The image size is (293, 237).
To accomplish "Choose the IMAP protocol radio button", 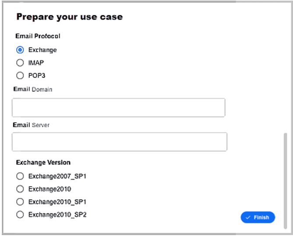I will [20, 63].
